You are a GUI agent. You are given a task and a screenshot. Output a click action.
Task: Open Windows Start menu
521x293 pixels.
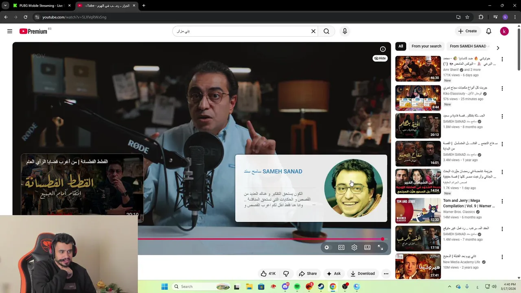164,286
